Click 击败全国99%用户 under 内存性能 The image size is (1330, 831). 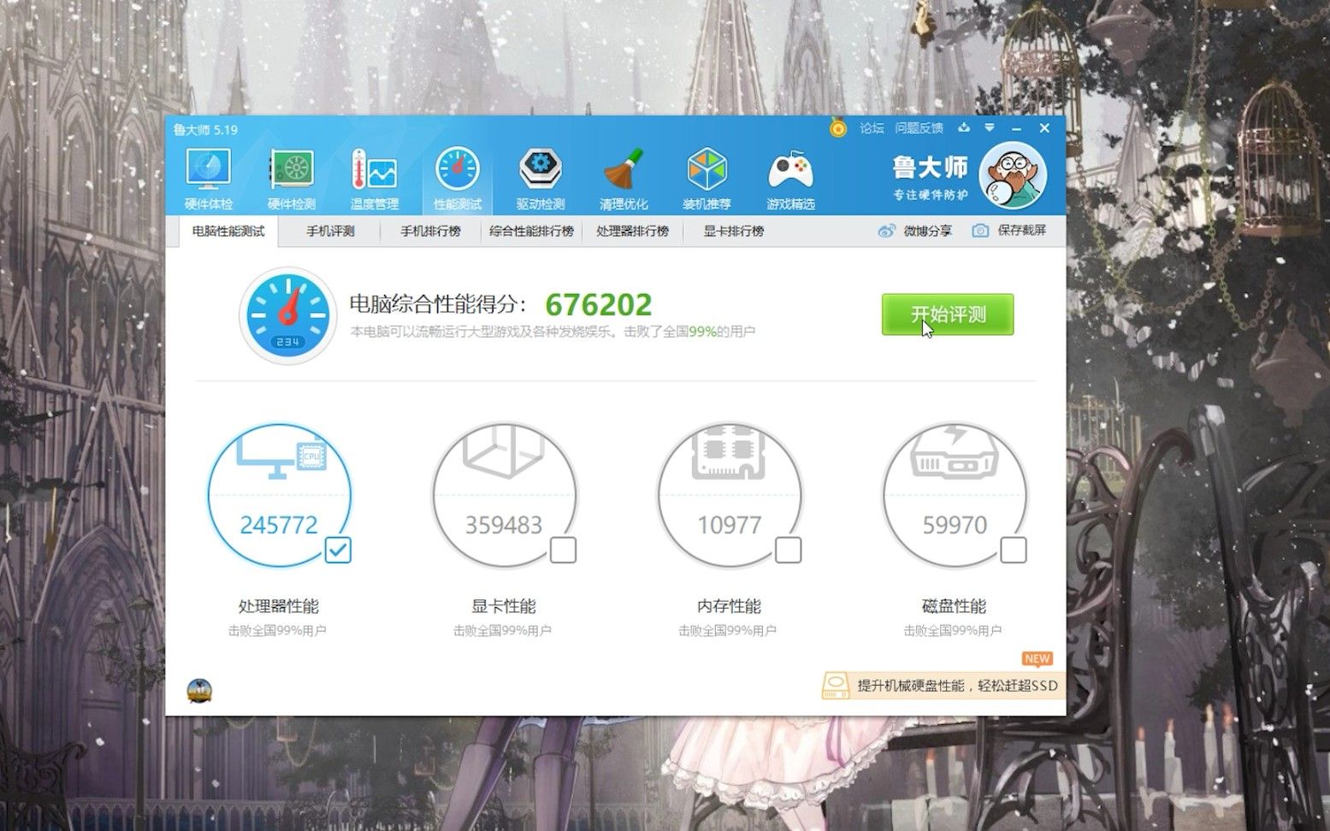tap(727, 631)
